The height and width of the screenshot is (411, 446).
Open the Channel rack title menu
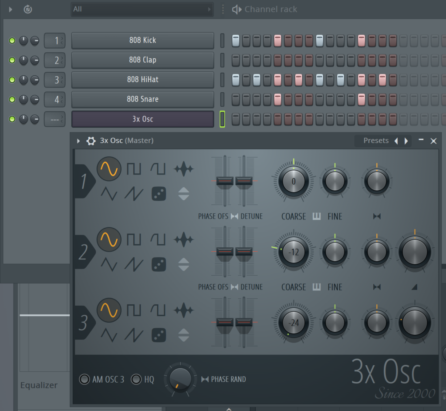270,9
